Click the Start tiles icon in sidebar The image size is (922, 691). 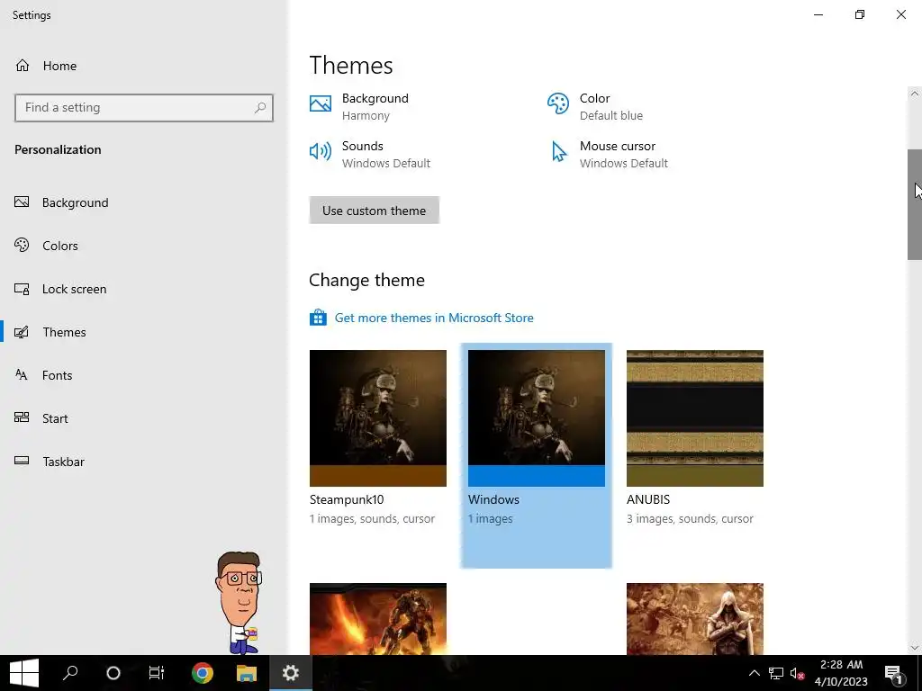click(22, 417)
